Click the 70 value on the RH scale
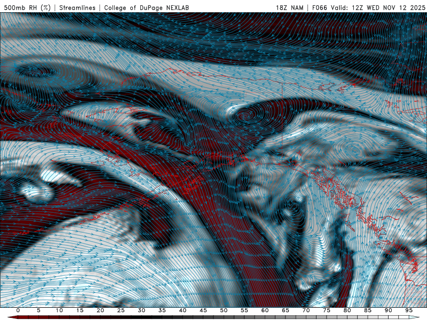 pos(306,310)
